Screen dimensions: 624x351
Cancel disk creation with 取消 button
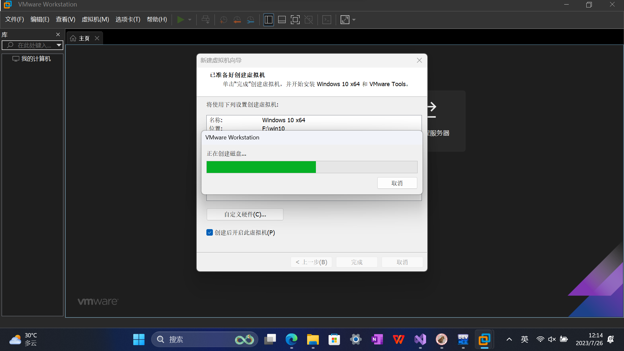(x=397, y=183)
